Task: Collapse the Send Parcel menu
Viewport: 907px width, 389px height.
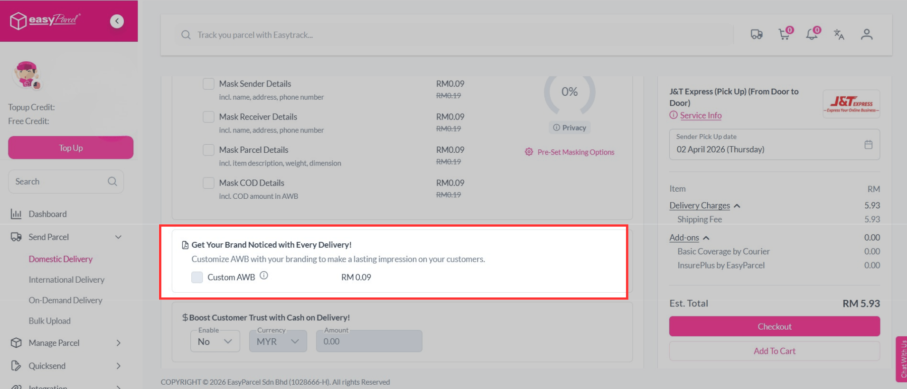Action: click(x=118, y=237)
